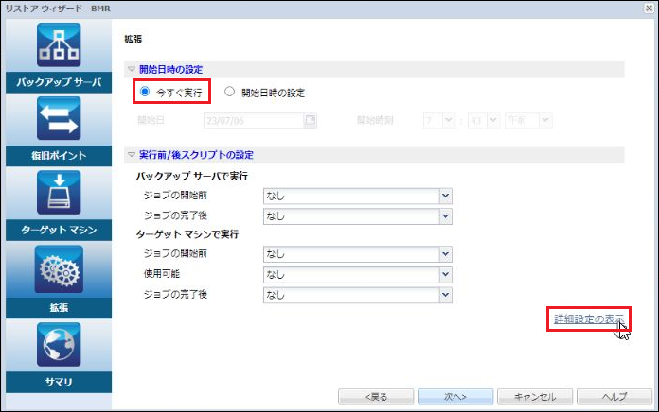
Task: Click the 次へ> button
Action: (x=455, y=397)
